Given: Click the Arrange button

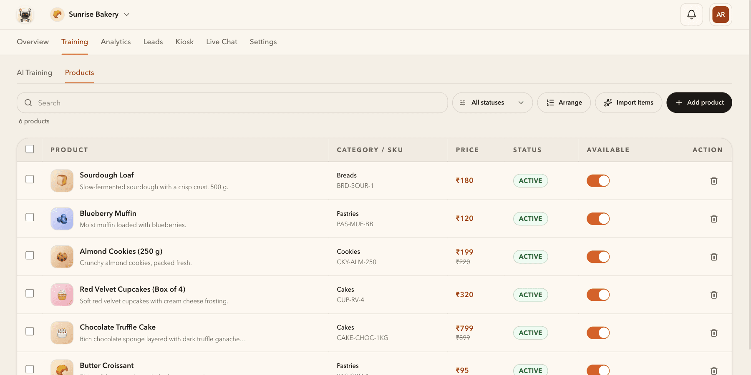Looking at the screenshot, I should [564, 102].
